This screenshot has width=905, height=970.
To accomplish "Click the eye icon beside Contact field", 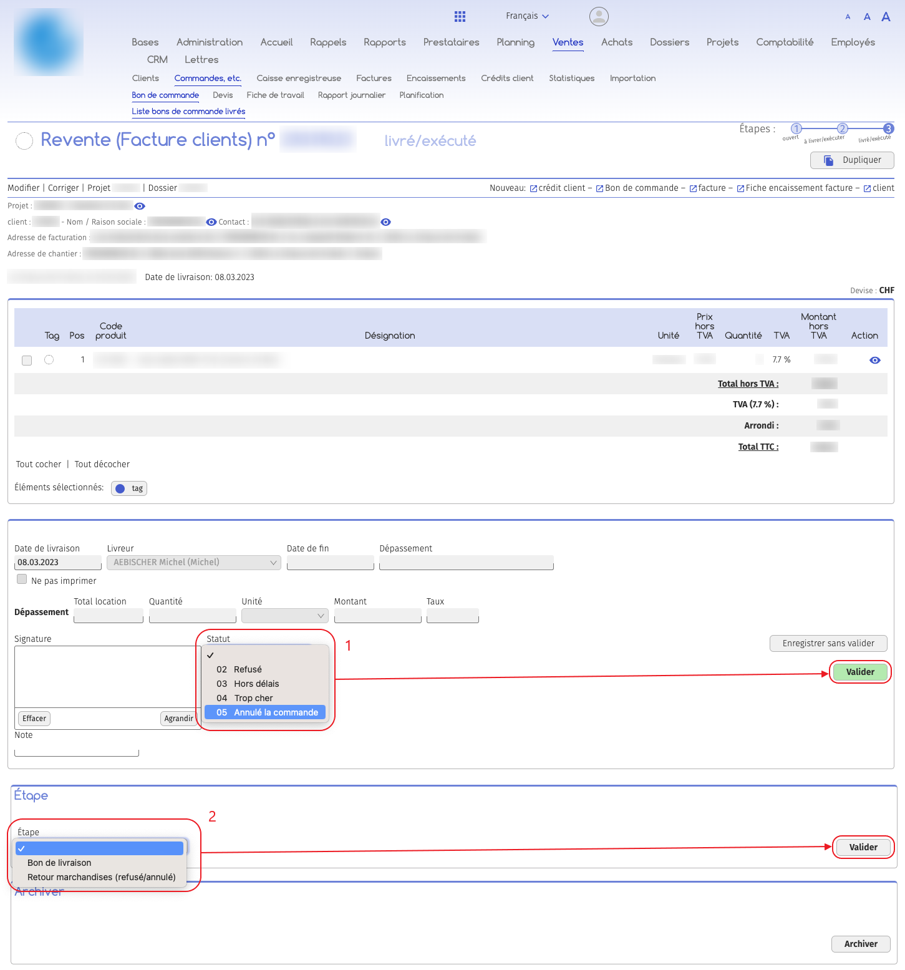I will [386, 222].
